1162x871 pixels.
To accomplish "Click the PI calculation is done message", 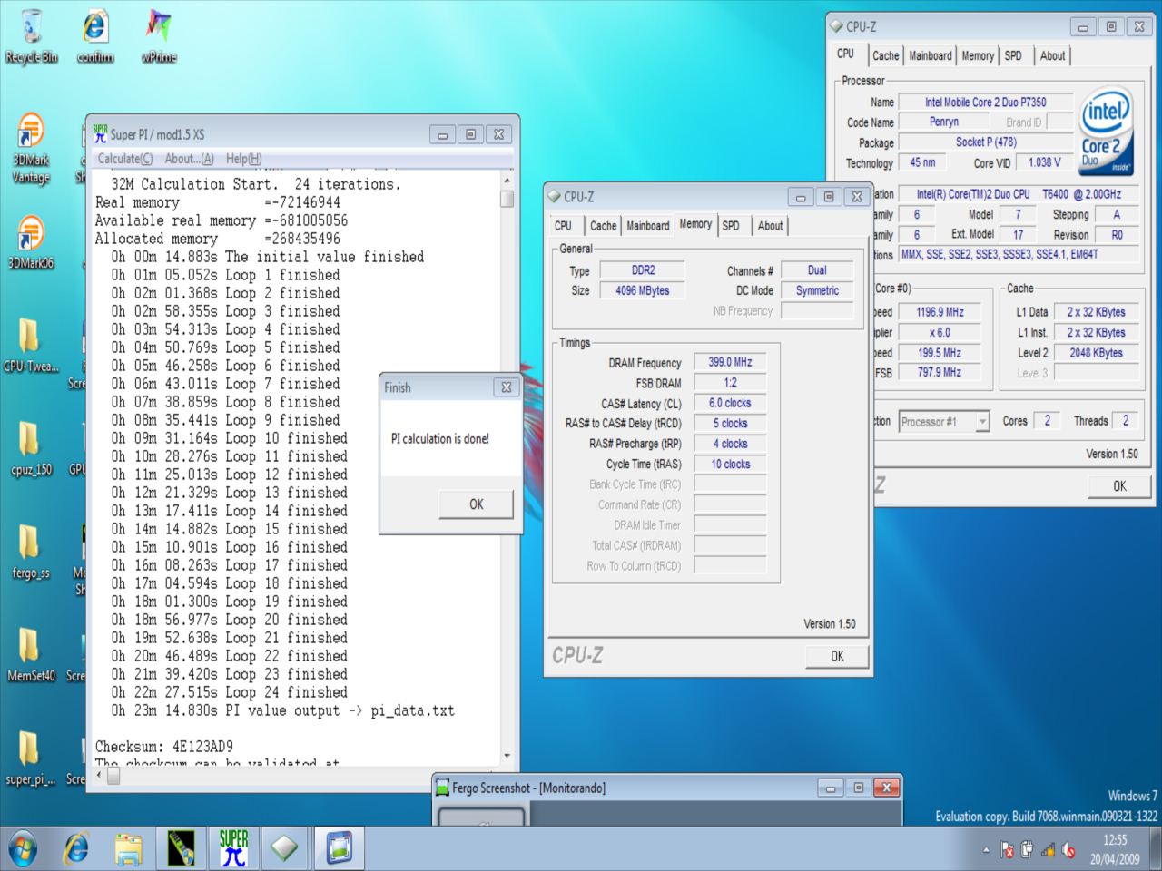I will (440, 439).
